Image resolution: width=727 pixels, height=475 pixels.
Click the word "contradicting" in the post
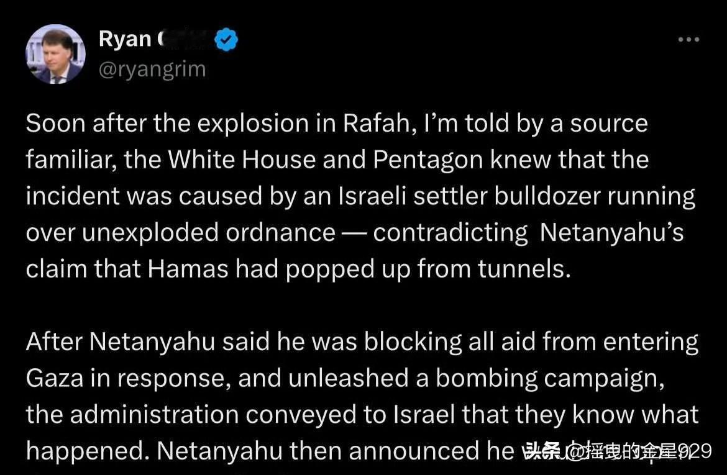click(450, 232)
